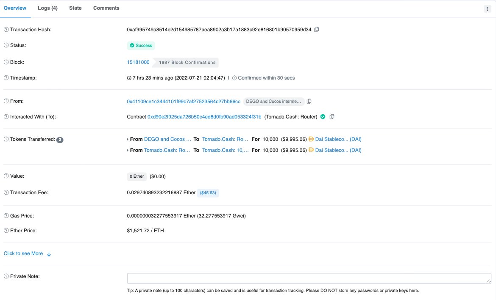Click the Confirmed within 30 secs text
This screenshot has height=300, width=496.
266,78
